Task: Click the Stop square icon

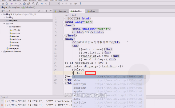Action: 70,3
